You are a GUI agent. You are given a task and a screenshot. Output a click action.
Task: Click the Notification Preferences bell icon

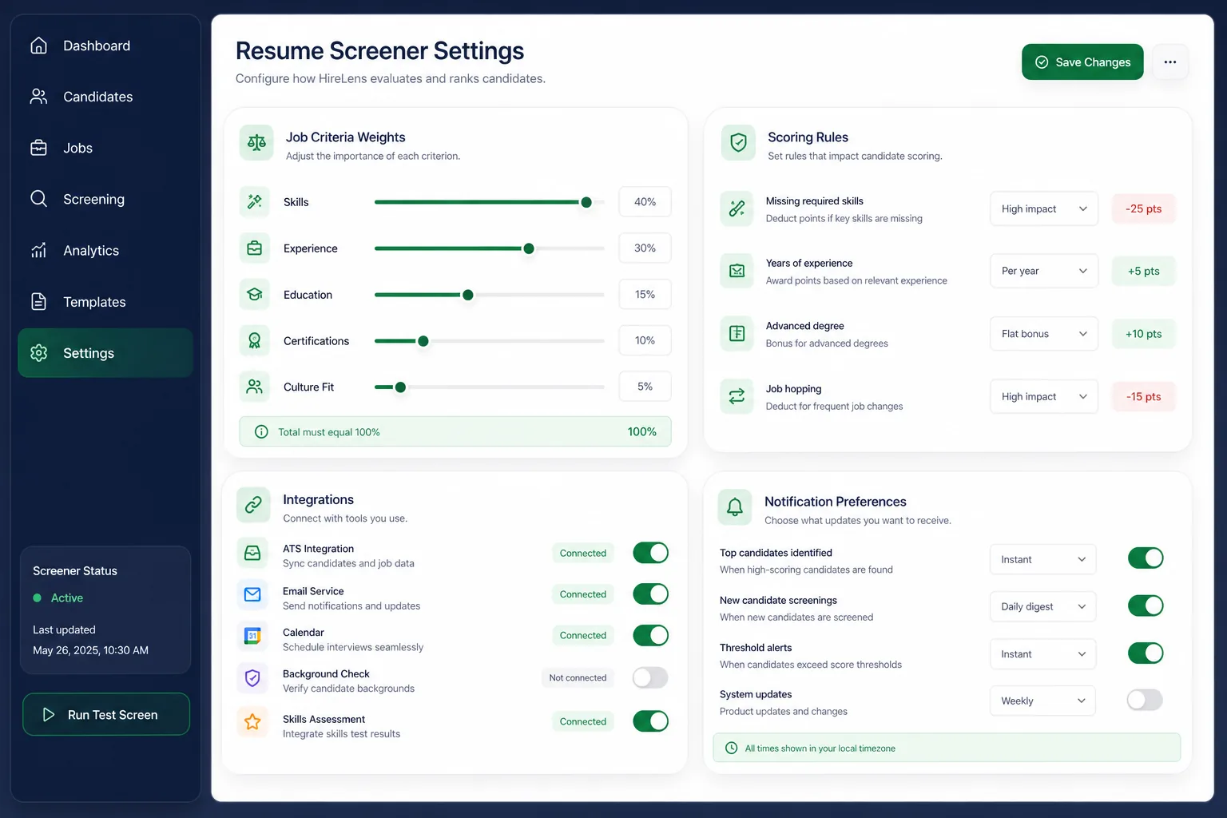pyautogui.click(x=735, y=507)
